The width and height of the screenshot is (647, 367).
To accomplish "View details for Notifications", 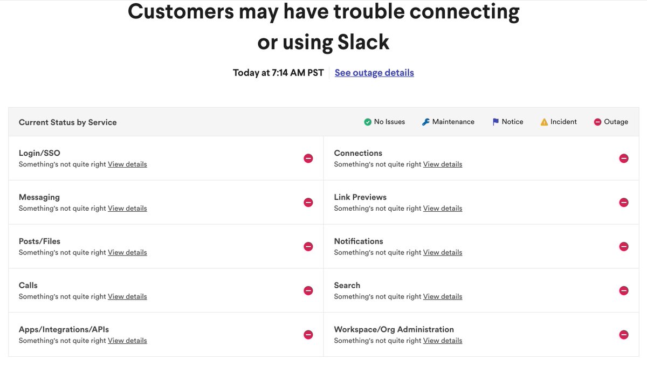I will pos(443,253).
